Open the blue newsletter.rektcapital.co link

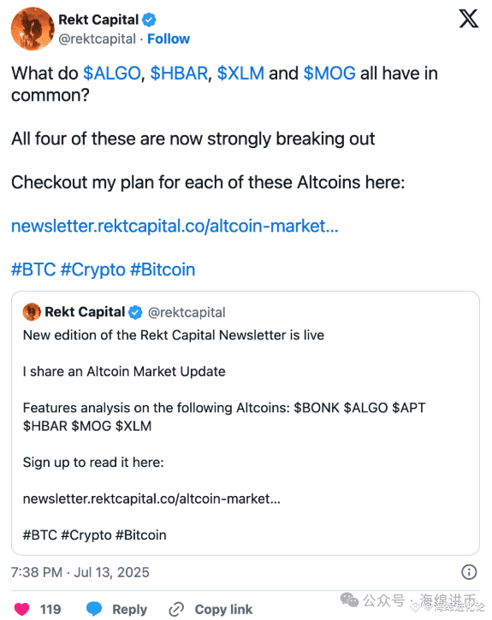pos(175,226)
